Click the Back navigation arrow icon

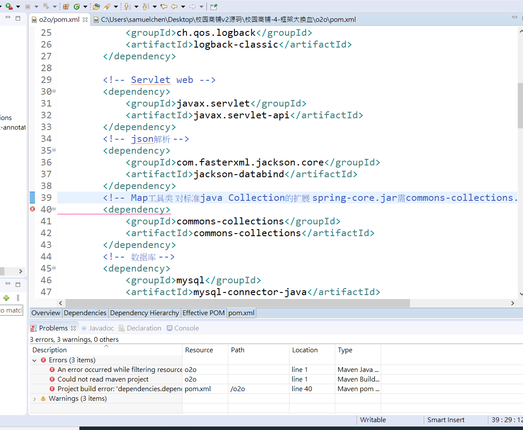(x=174, y=7)
